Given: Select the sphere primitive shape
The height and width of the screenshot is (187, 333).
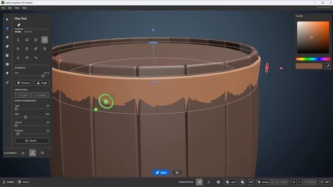Looking at the screenshot, I should click(27, 39).
